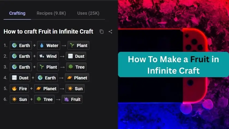229x129 pixels.
Task: Click the Earth chip in step 3
Action: [21, 67]
